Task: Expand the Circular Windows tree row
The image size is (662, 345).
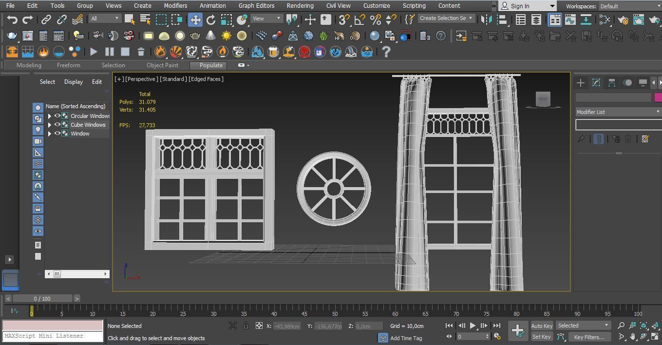Action: 49,116
